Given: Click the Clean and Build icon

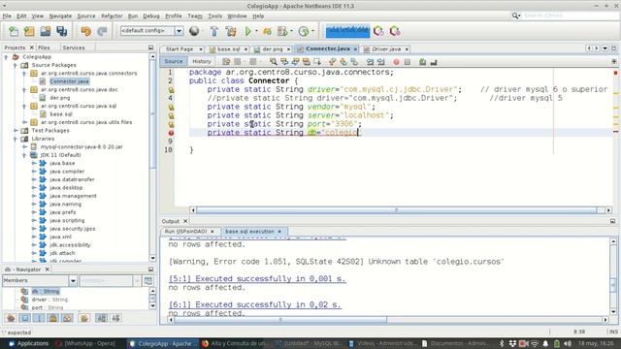Looking at the screenshot, I should tap(231, 31).
